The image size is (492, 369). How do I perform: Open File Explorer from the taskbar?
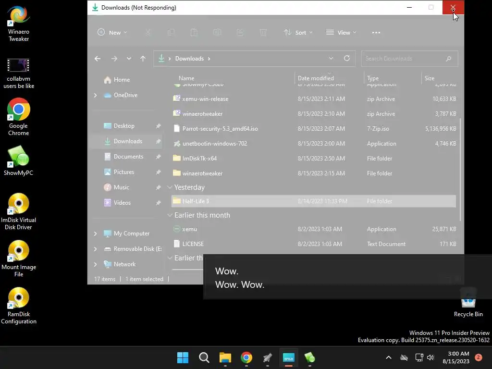(225, 357)
